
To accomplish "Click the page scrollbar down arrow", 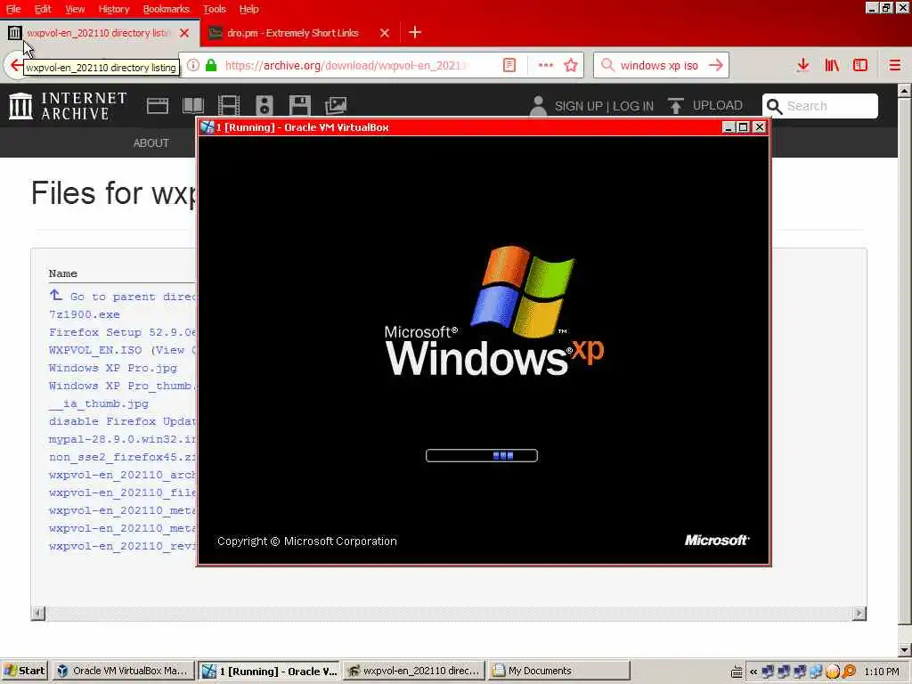I will 905,649.
